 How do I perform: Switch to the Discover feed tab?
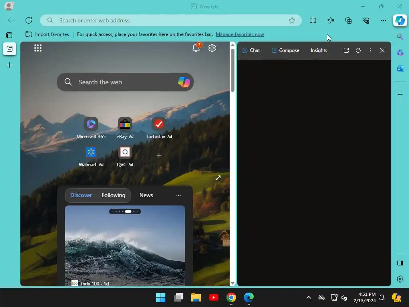[x=81, y=195]
